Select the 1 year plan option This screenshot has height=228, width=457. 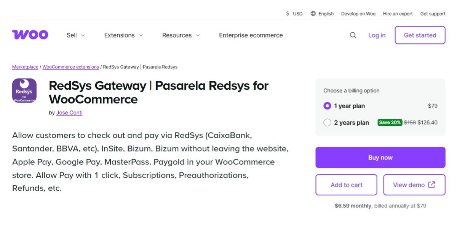tap(327, 106)
